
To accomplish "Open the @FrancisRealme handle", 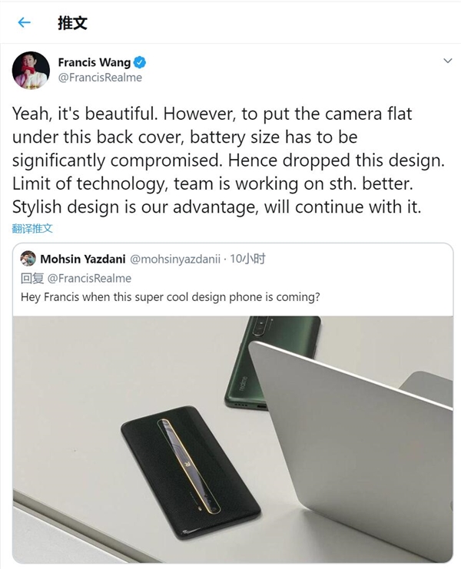I will tap(100, 78).
